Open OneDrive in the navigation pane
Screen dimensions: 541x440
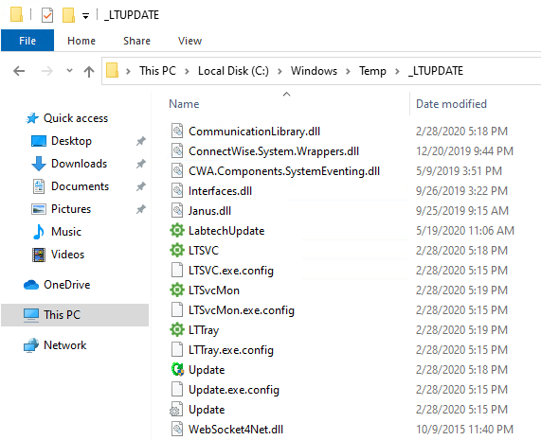pyautogui.click(x=67, y=285)
